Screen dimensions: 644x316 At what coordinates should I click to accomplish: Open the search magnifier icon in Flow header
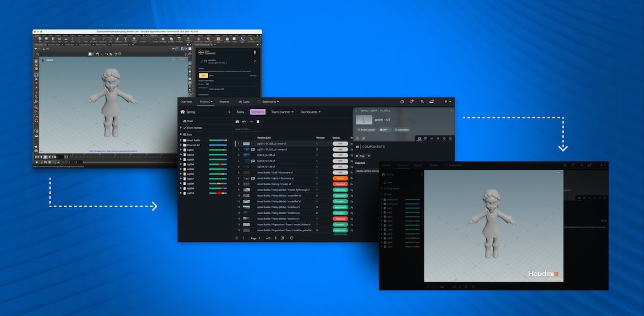[422, 102]
